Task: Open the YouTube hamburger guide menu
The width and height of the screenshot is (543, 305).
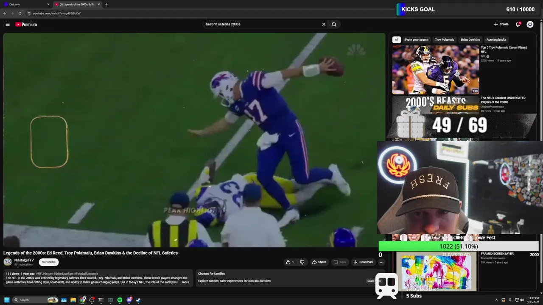Action: click(x=7, y=25)
